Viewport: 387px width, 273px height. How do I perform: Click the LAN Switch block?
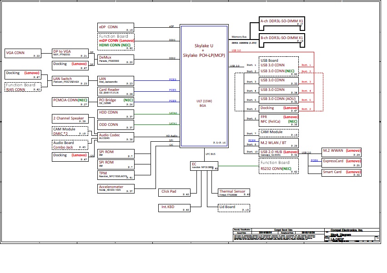(70, 80)
